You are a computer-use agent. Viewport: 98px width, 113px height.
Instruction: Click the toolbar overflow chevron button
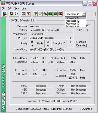(94, 14)
